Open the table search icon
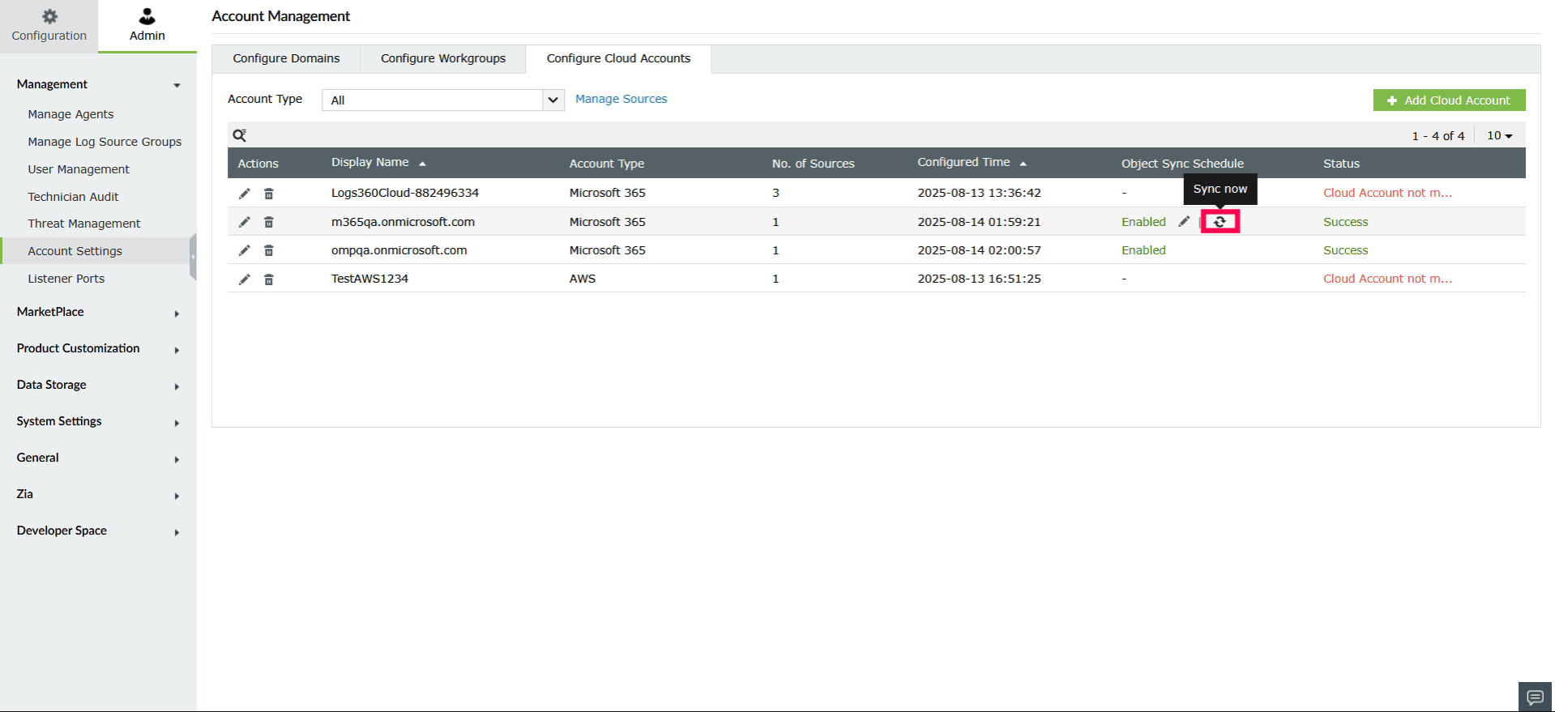This screenshot has width=1555, height=712. tap(239, 135)
